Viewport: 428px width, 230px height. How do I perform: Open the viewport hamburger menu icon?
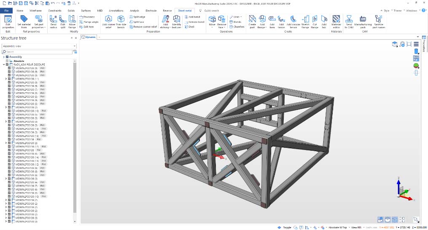pos(416,44)
